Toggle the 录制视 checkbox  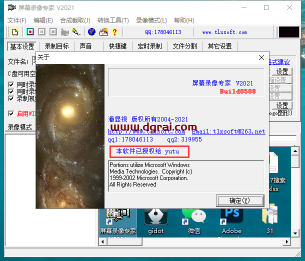[11, 99]
